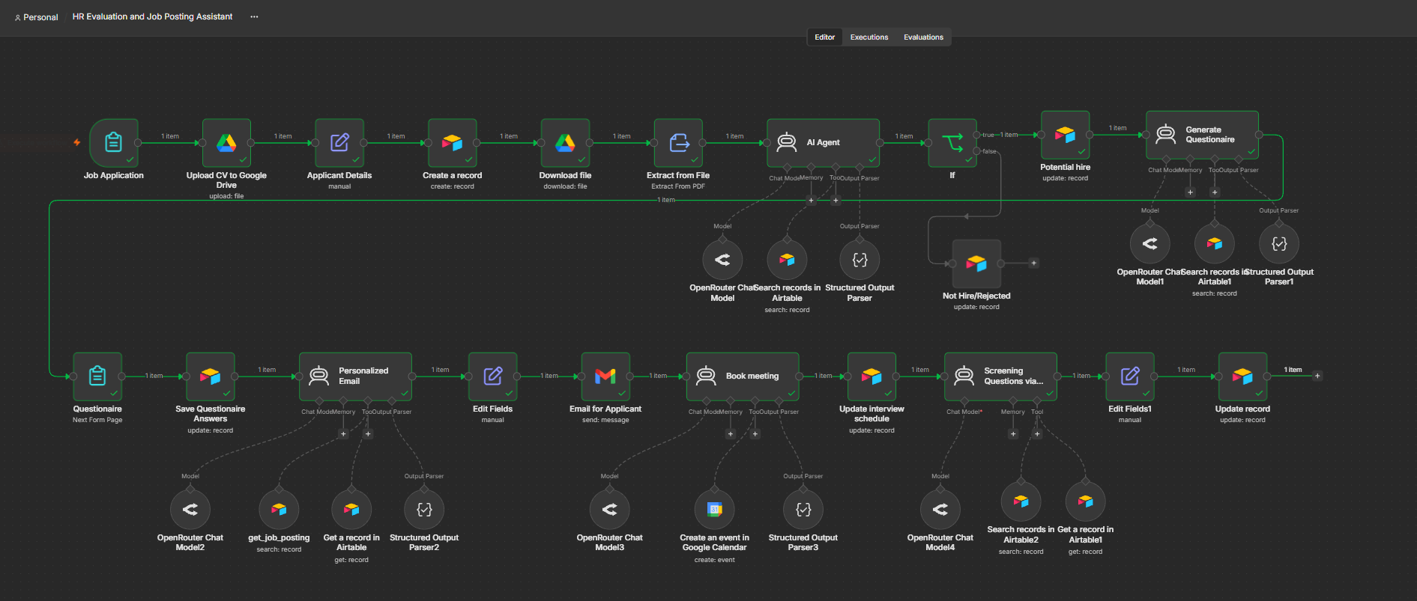Open Create an event in Google Calendar node
This screenshot has height=601, width=1417.
(x=714, y=510)
